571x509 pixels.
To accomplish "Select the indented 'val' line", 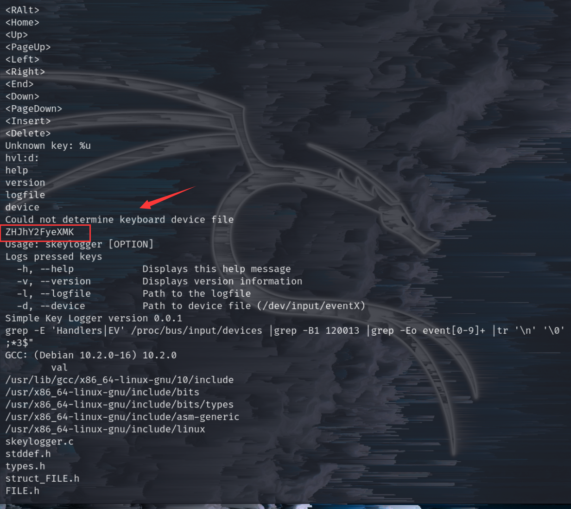I will [x=59, y=368].
